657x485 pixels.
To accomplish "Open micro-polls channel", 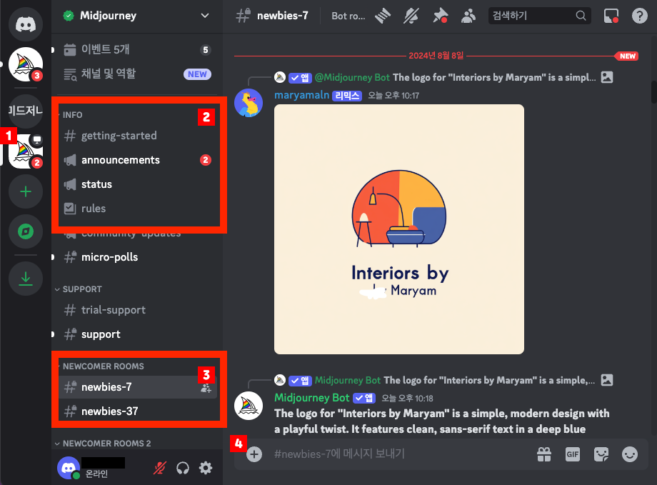I will (x=137, y=257).
